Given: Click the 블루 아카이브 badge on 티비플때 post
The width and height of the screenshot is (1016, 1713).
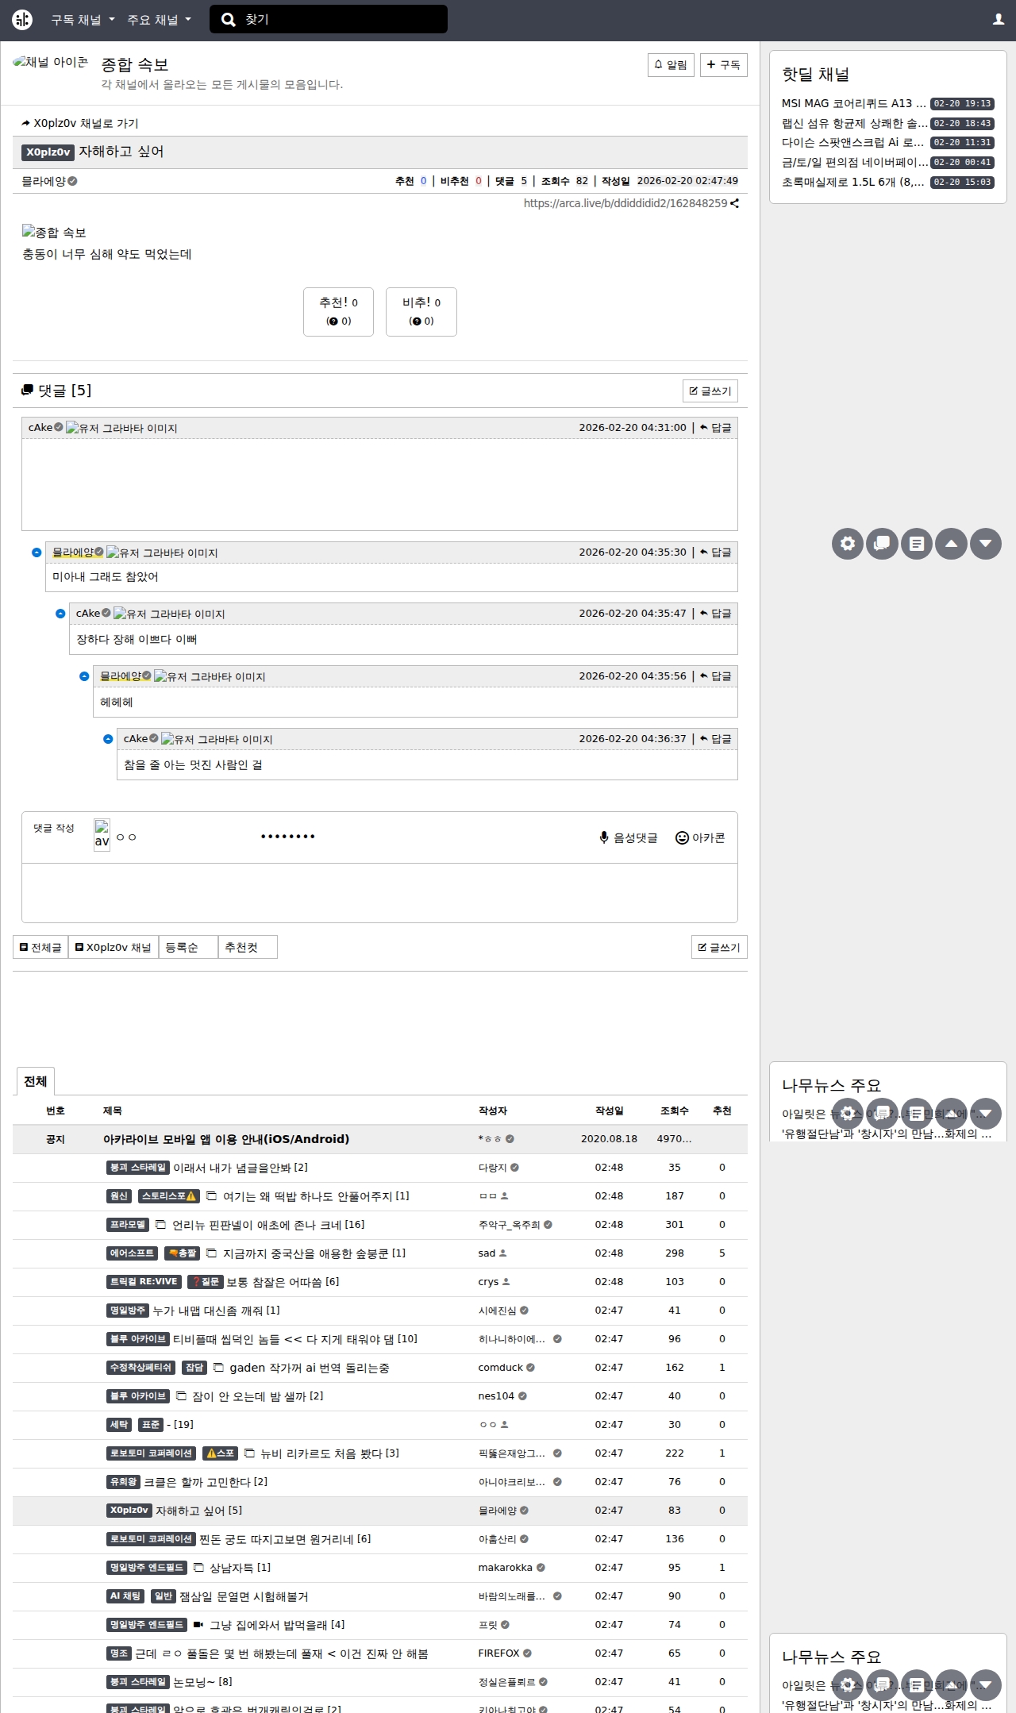Looking at the screenshot, I should coord(138,1339).
